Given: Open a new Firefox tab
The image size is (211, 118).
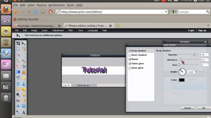Looking at the screenshot, I should tap(118, 26).
